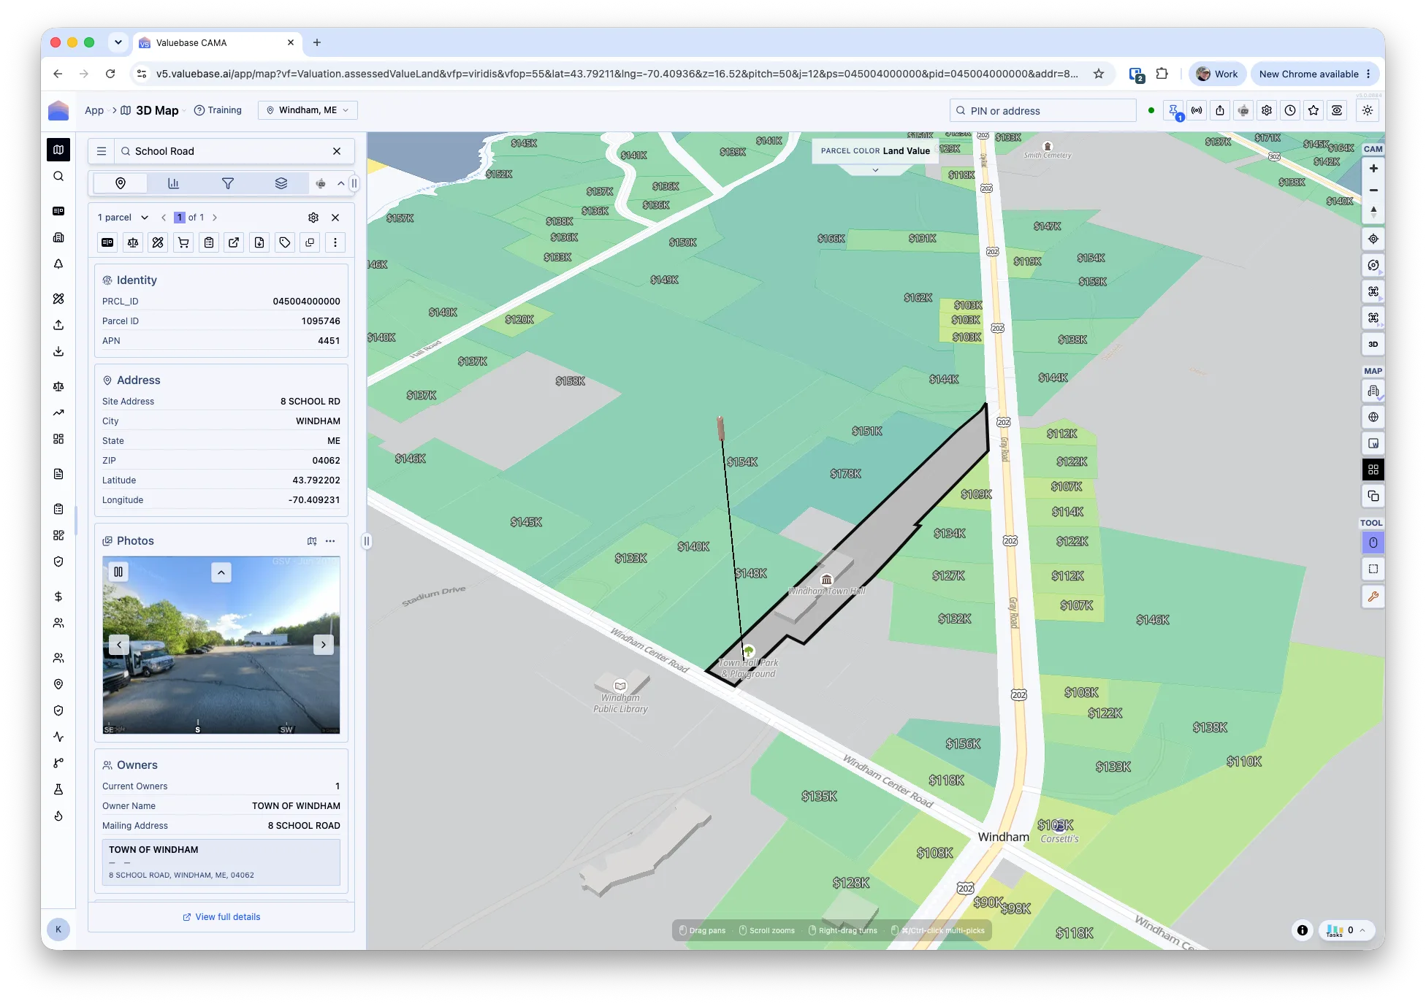Collapse the panel tabs with up chevron
Viewport: 1426px width, 1004px height.
(x=341, y=184)
